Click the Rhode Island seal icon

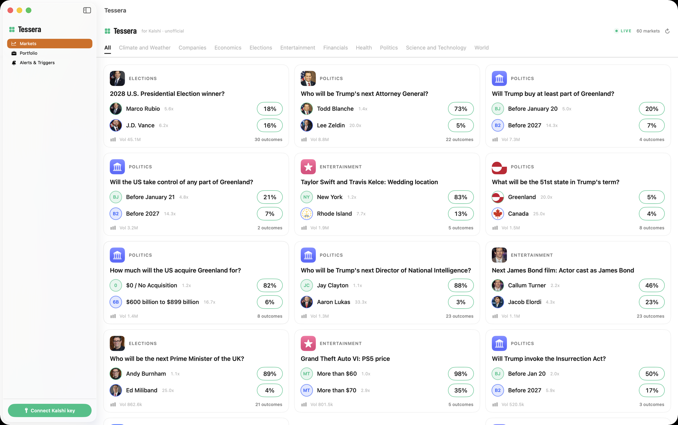point(307,214)
